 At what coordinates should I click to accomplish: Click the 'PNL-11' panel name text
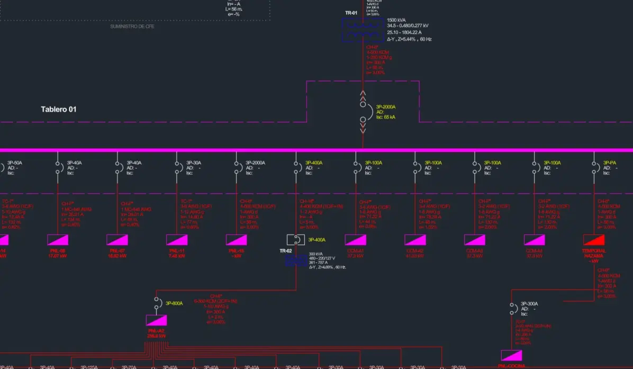[x=177, y=251]
